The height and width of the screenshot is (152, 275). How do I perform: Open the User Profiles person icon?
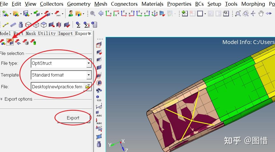click(71, 13)
